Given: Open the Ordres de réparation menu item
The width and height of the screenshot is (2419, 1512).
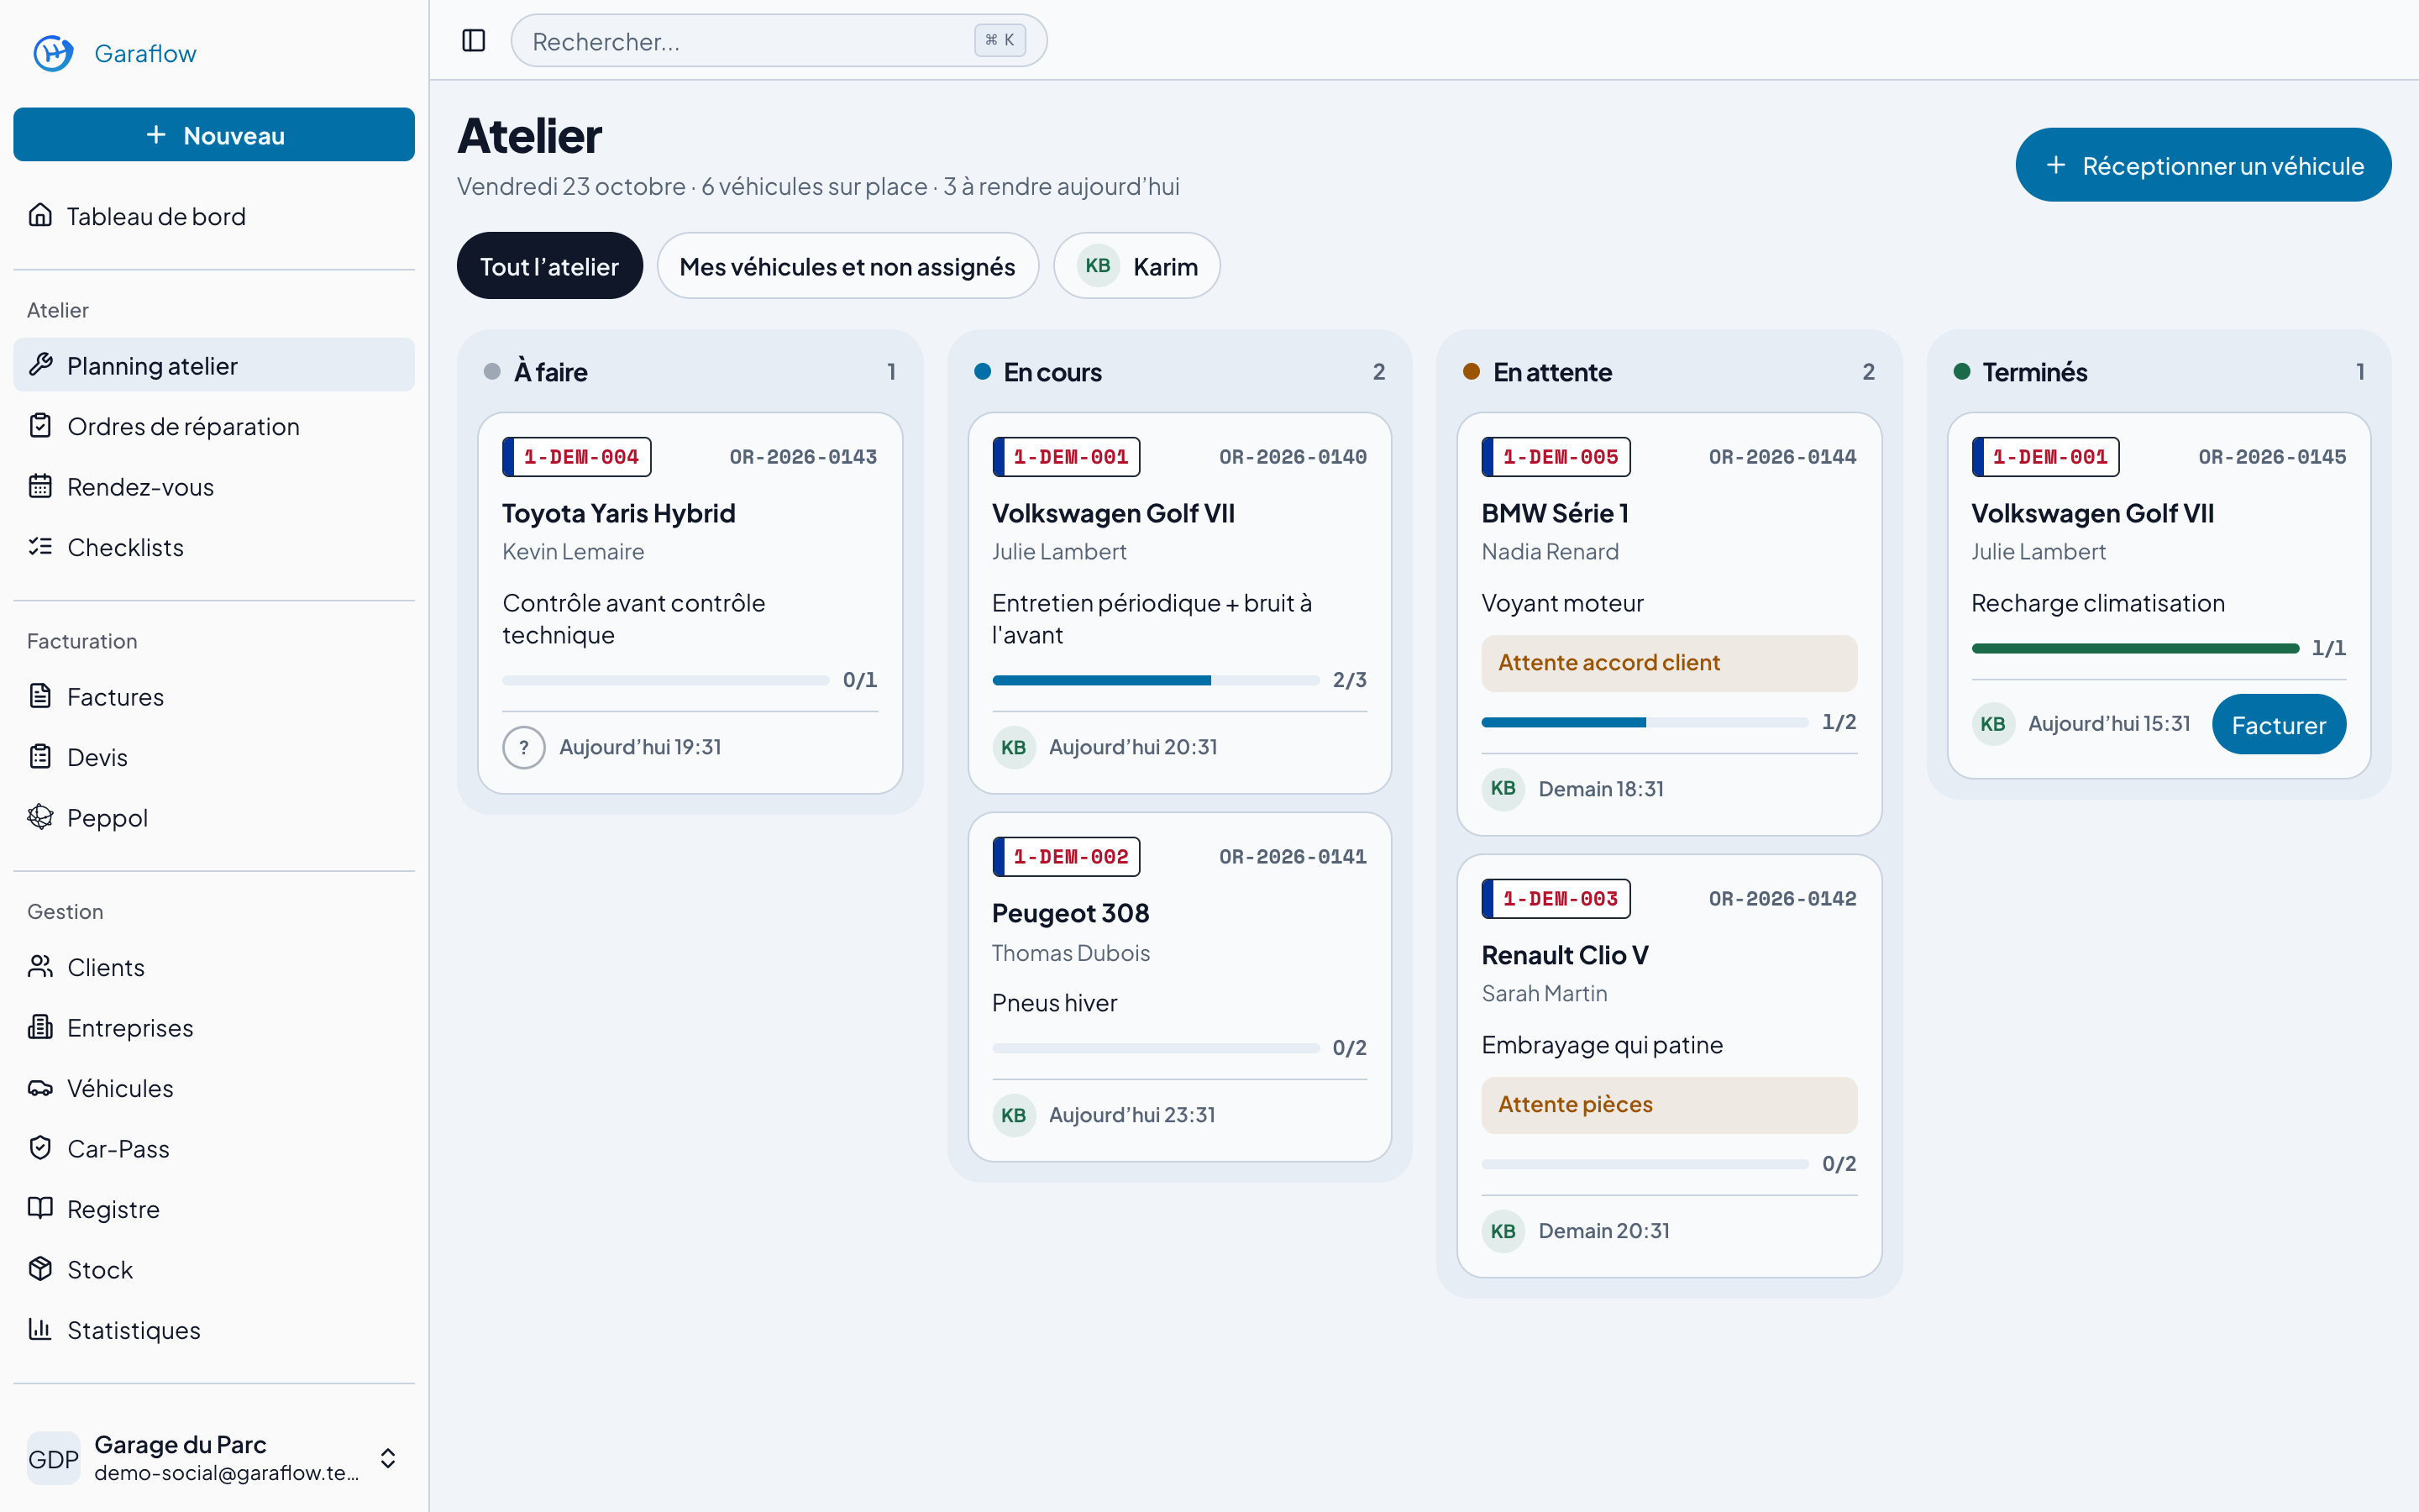Looking at the screenshot, I should click(214, 426).
